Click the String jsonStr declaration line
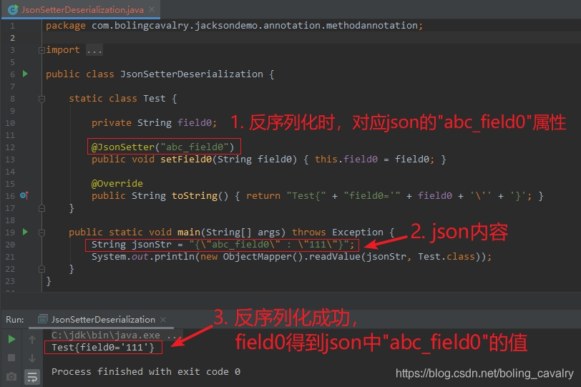Viewport: 581px width, 387px height. click(223, 245)
